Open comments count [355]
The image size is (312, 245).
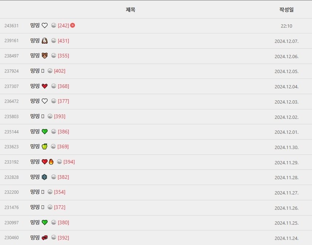tap(64, 56)
